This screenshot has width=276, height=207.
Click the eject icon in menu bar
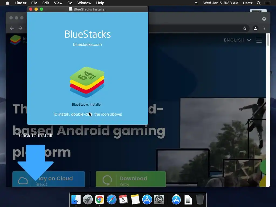point(196,3)
